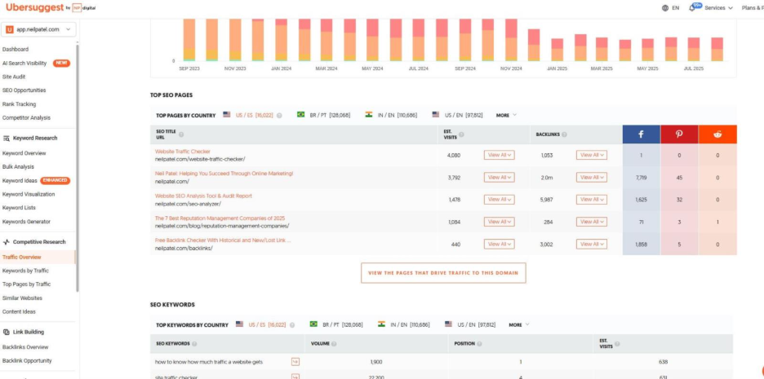Open Neil Patel: Helping You Succeed link

224,174
